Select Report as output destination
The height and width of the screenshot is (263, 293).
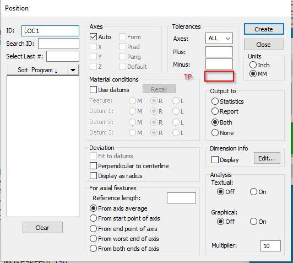215,111
